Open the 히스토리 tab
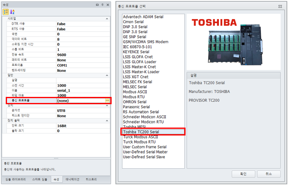Screen dimensions: 288x185 point(91,180)
